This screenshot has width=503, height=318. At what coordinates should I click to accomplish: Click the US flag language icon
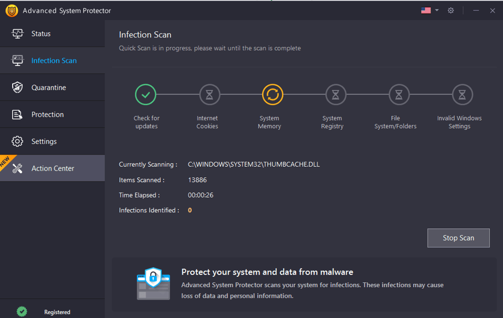point(425,10)
